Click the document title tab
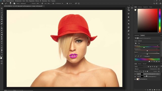This screenshot has height=91, width=162. [x=24, y=6]
